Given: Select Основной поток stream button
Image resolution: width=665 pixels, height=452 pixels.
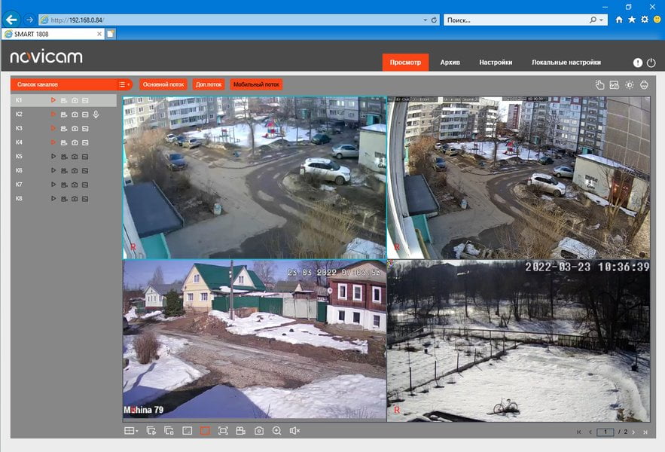Looking at the screenshot, I should click(163, 84).
